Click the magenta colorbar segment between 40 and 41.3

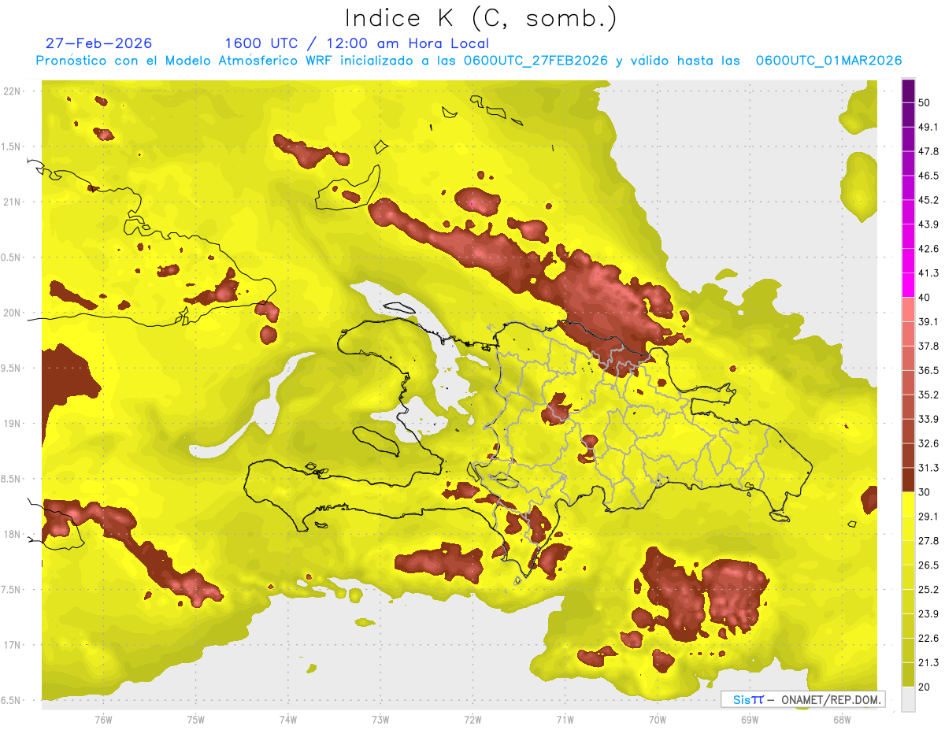(x=909, y=285)
